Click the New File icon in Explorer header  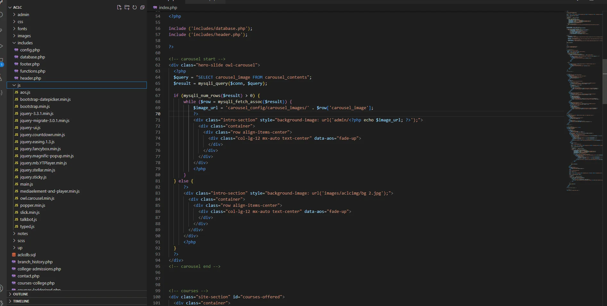coord(119,7)
